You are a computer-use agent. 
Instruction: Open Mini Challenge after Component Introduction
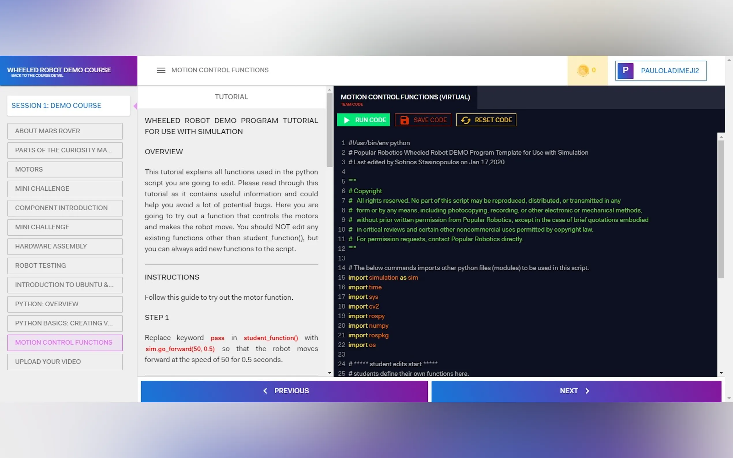[65, 227]
